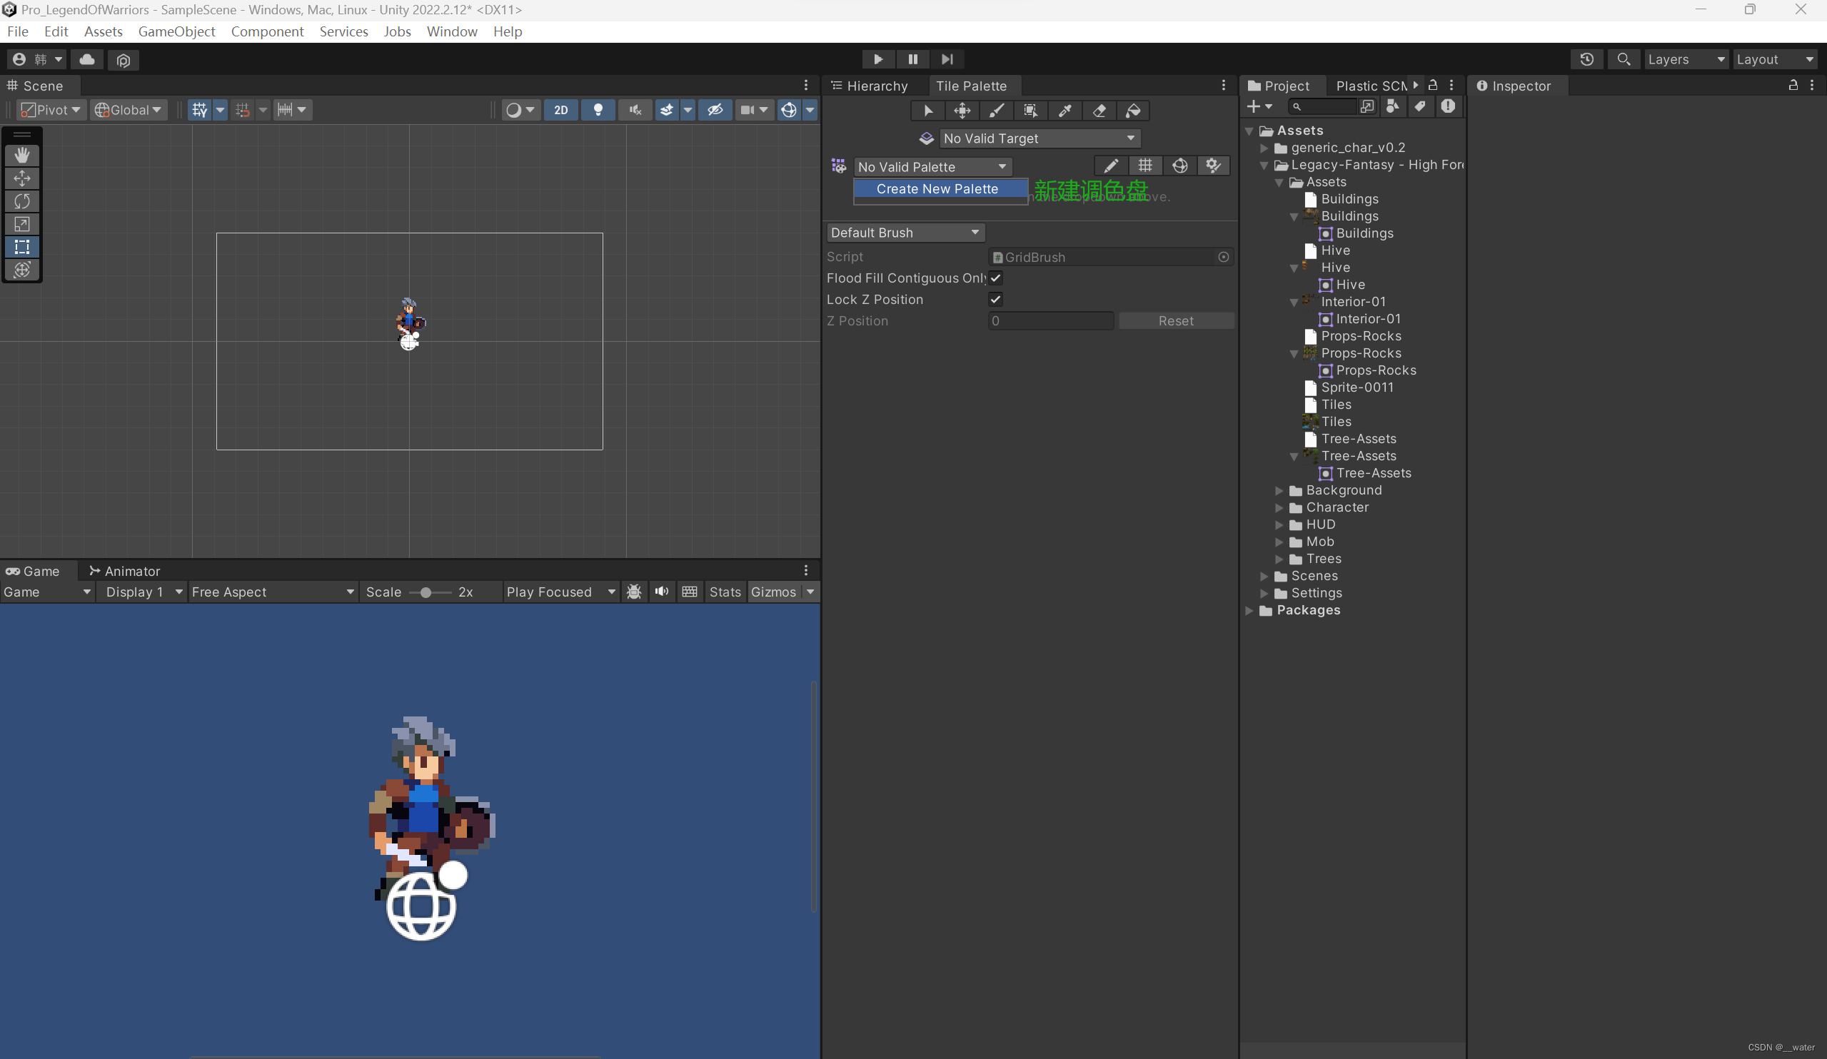Click Create New Palette option
Image resolution: width=1827 pixels, height=1059 pixels.
(x=937, y=189)
